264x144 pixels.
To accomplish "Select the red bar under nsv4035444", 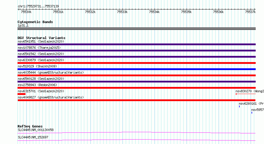I will pyautogui.click(x=136, y=75).
